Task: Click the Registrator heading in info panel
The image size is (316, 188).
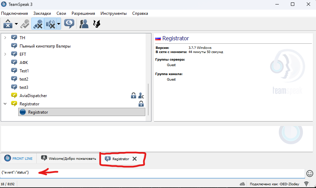Action: [x=176, y=38]
